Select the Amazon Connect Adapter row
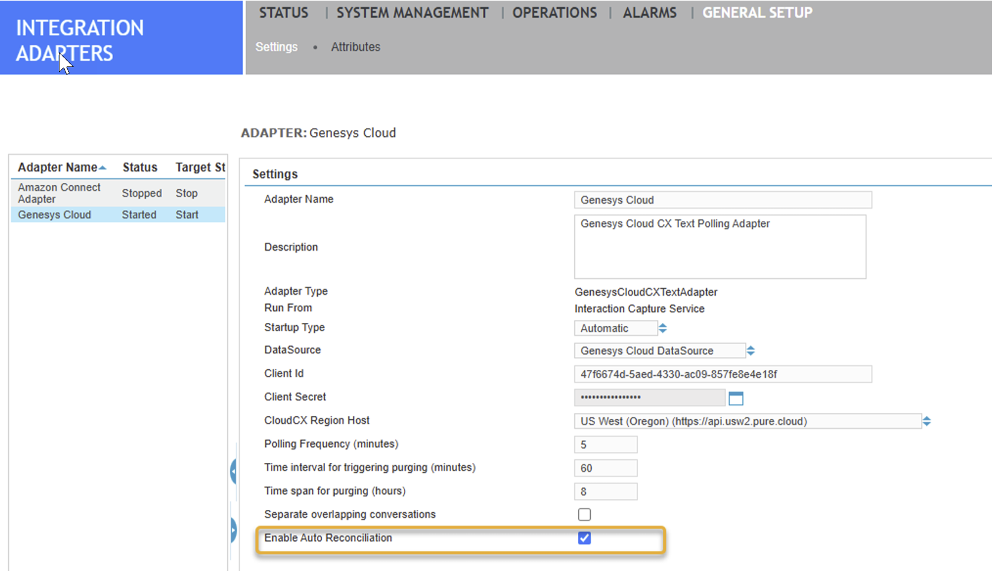The height and width of the screenshot is (571, 993). pos(59,193)
